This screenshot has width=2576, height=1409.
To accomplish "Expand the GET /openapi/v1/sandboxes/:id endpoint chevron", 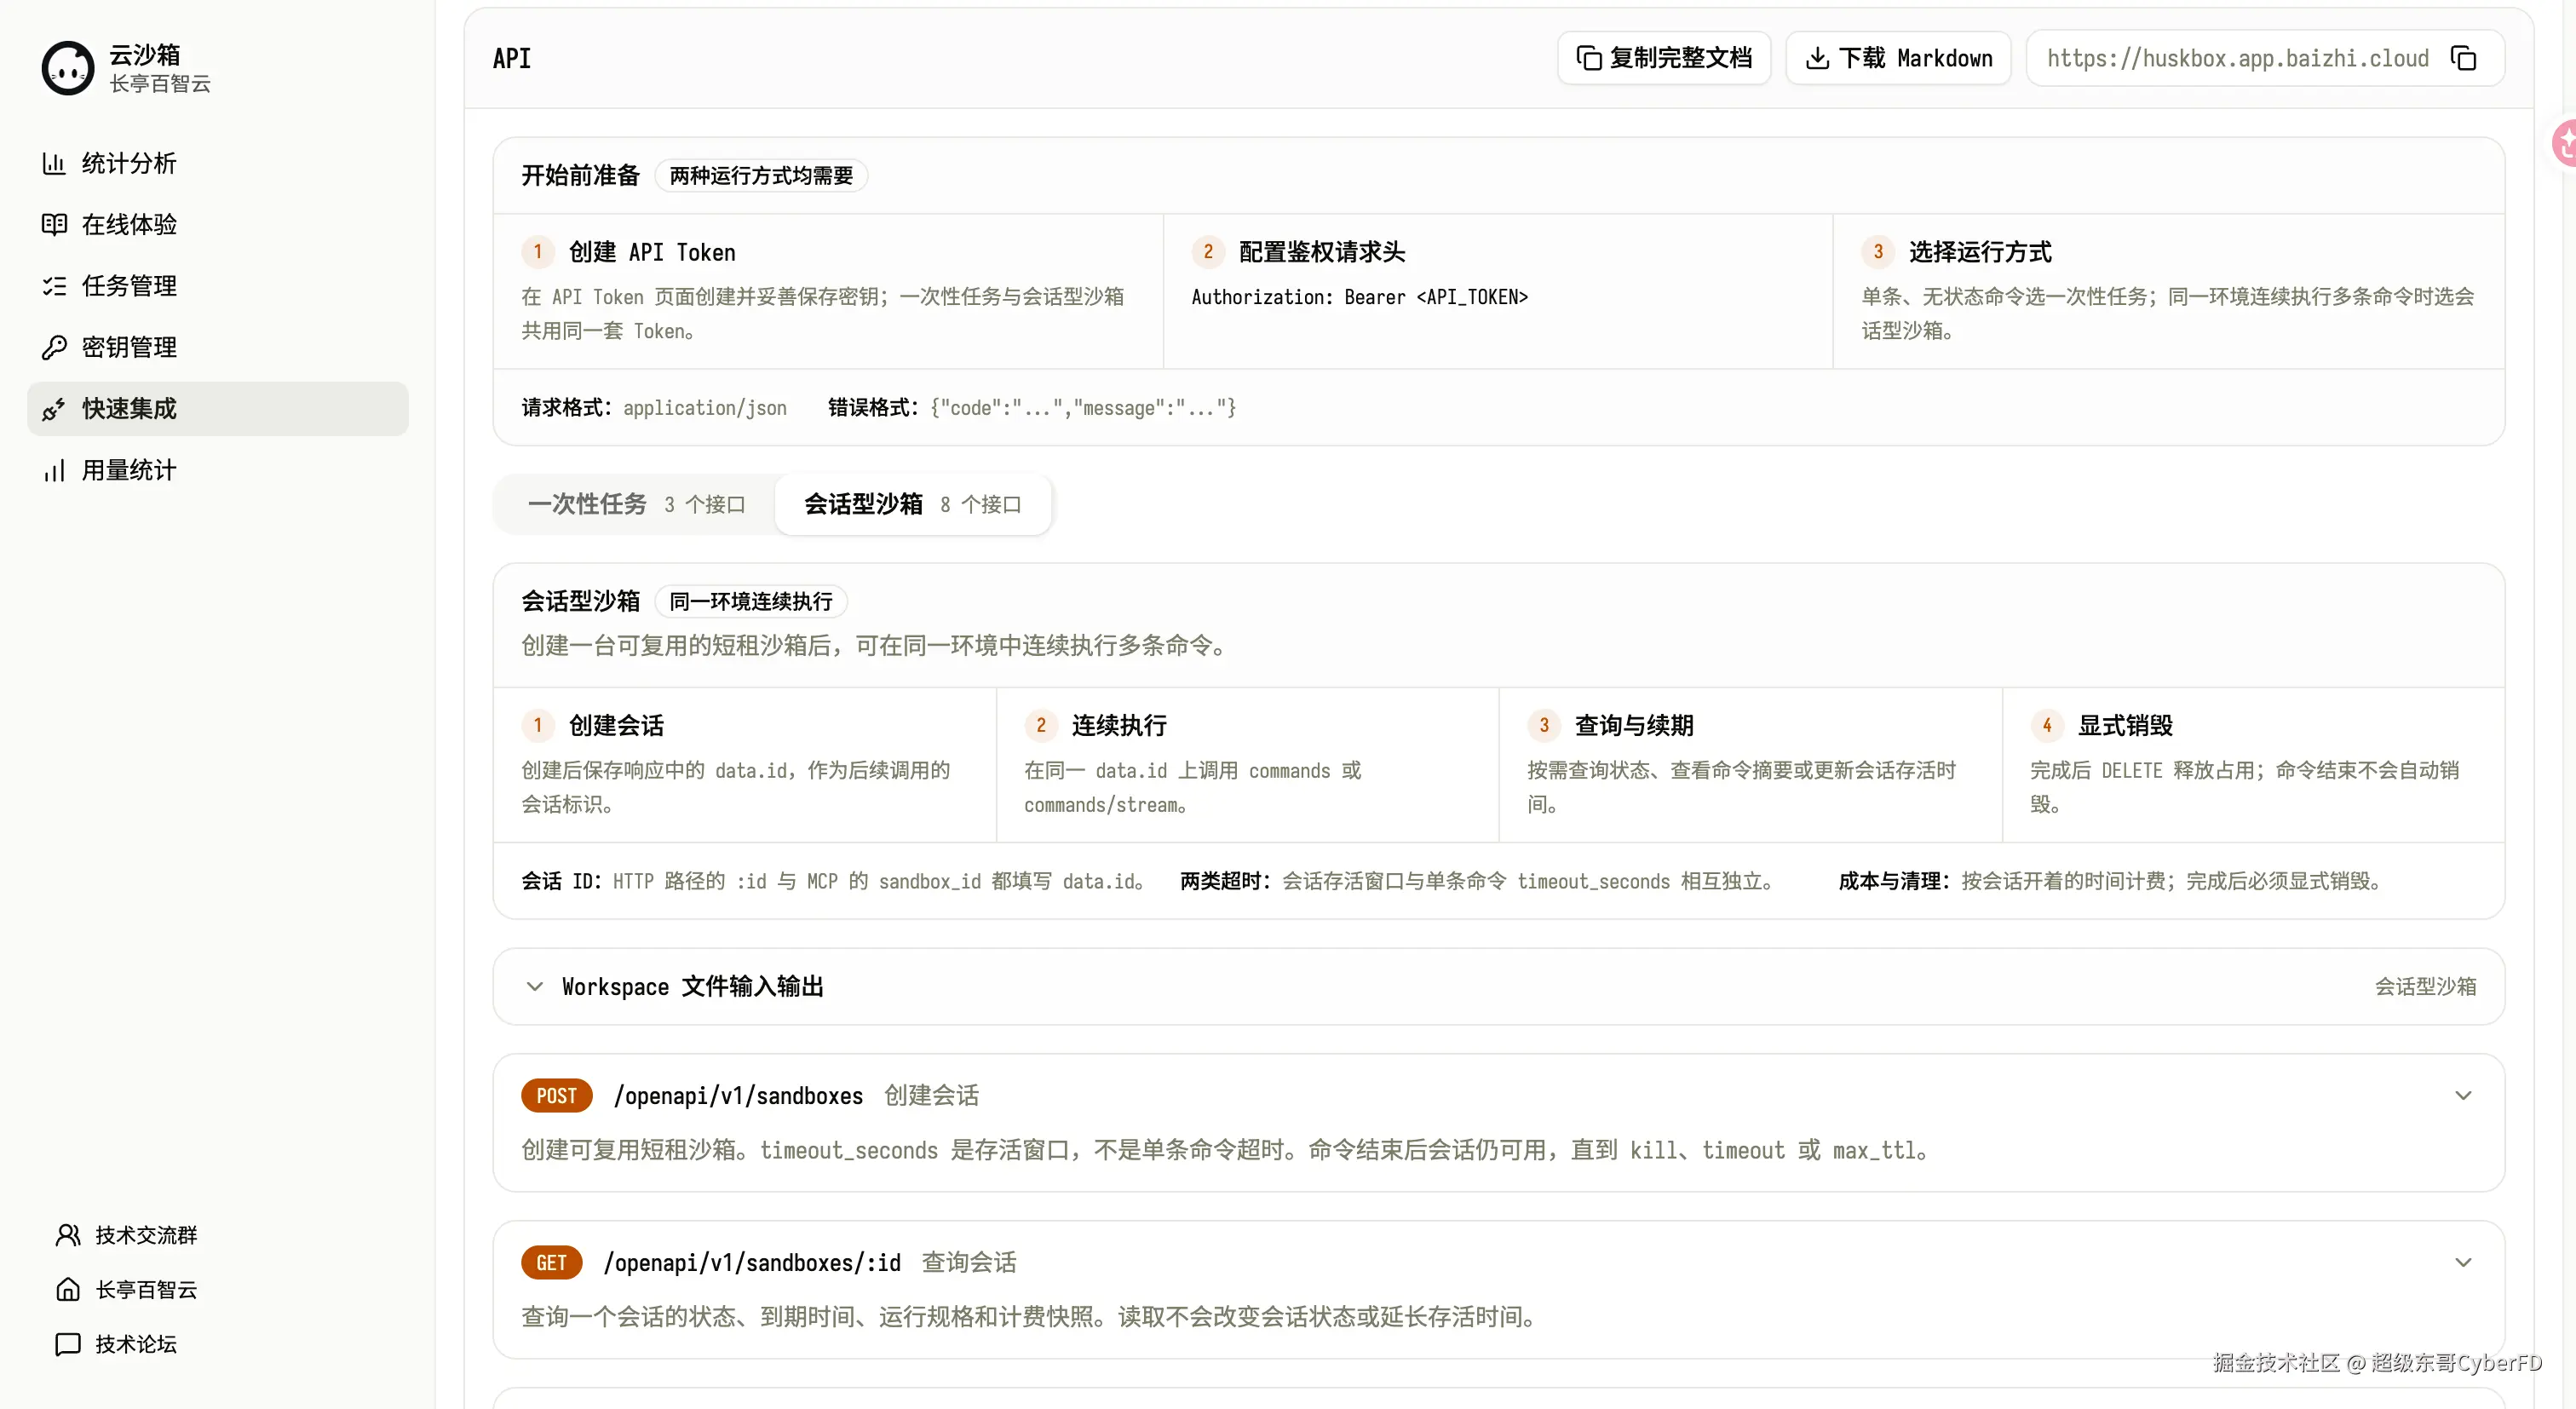I will tap(2463, 1263).
